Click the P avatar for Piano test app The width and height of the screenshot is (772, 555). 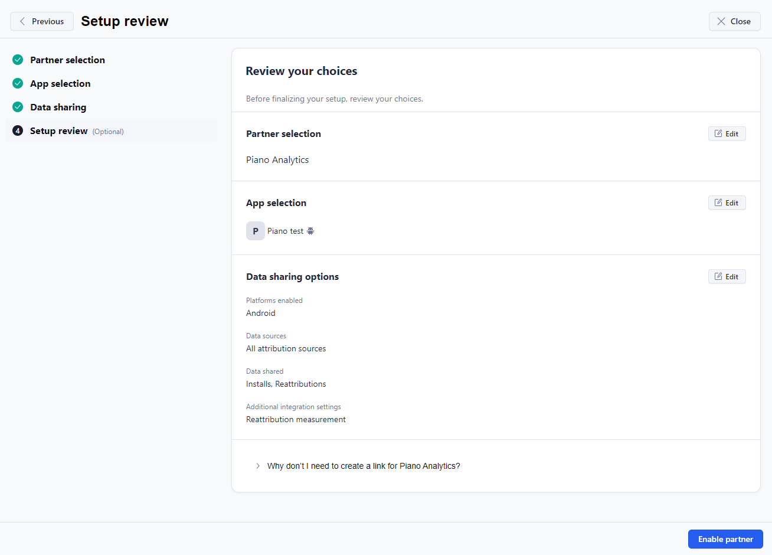255,231
